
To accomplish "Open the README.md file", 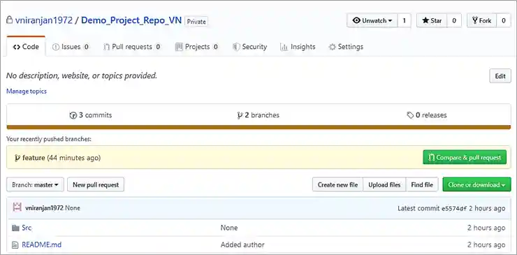I will (41, 245).
